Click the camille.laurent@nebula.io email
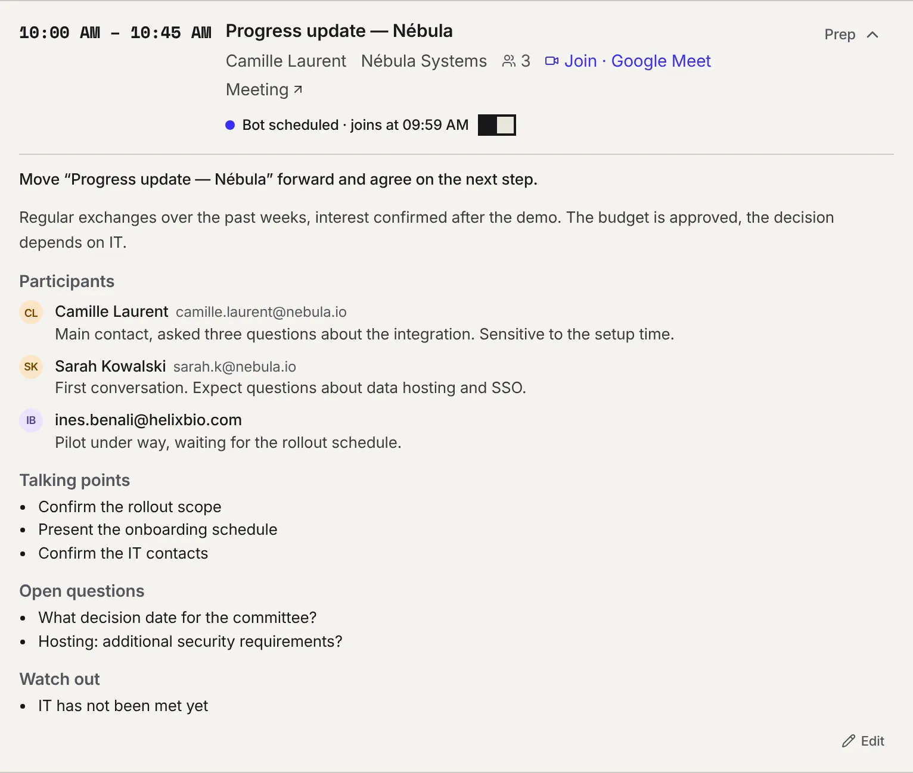 (x=261, y=312)
